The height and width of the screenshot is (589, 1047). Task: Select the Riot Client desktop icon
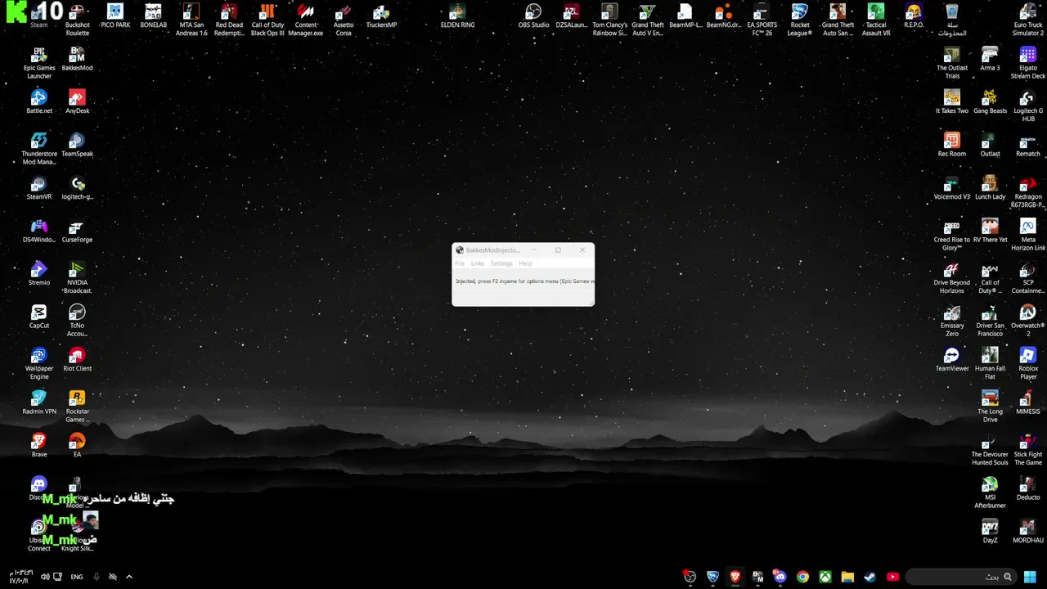[77, 360]
